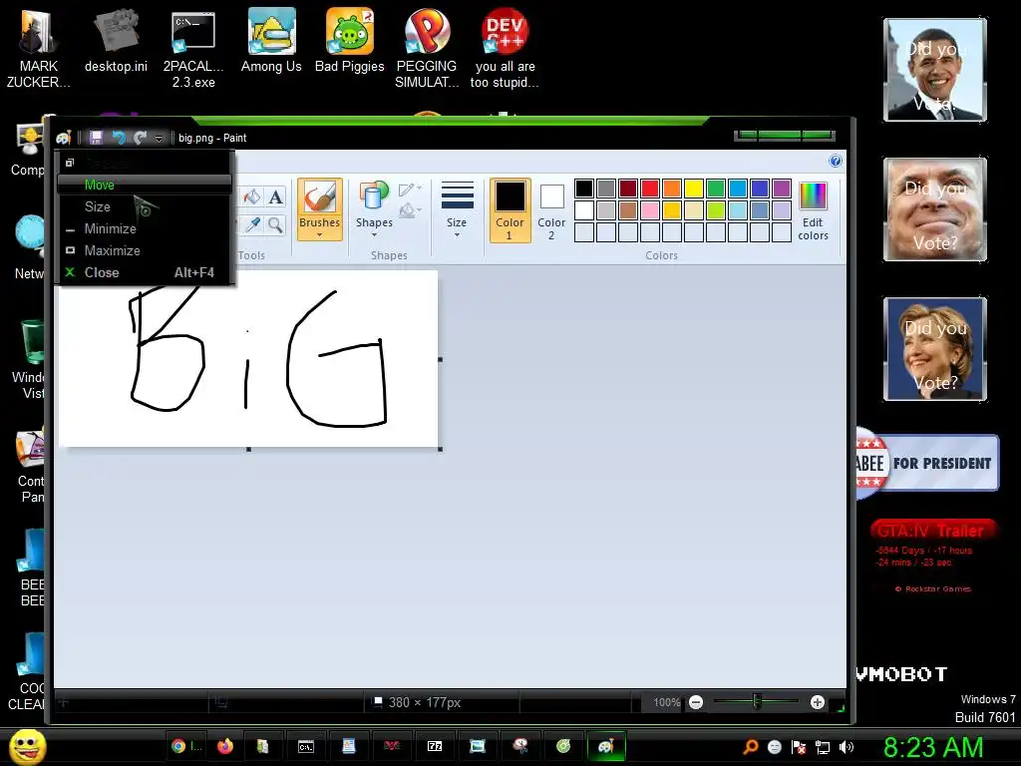Adjust the Paint zoom slider handle
The height and width of the screenshot is (766, 1021).
pyautogui.click(x=757, y=701)
